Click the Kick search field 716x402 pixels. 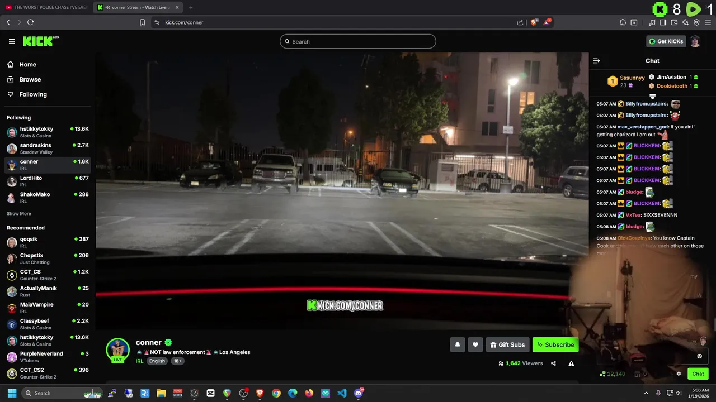[x=358, y=41]
